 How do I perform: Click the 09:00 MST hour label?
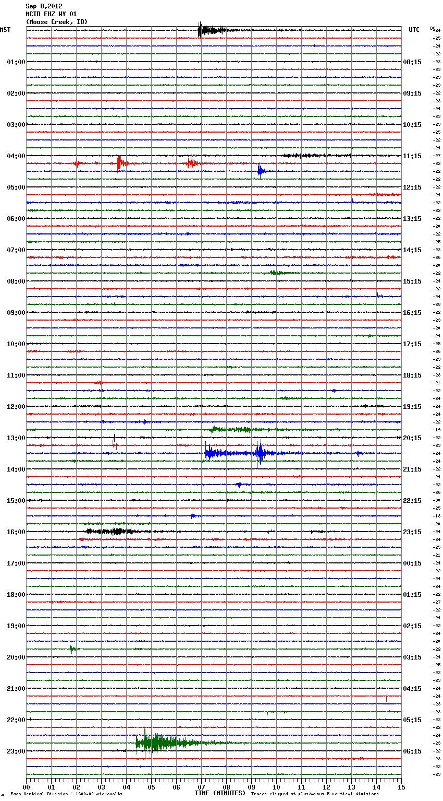(x=16, y=313)
